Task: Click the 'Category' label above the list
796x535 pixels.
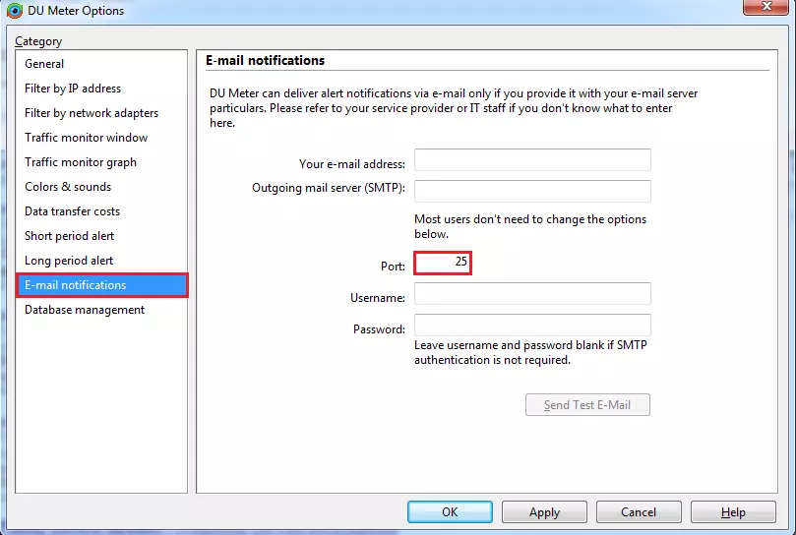Action: (x=38, y=41)
